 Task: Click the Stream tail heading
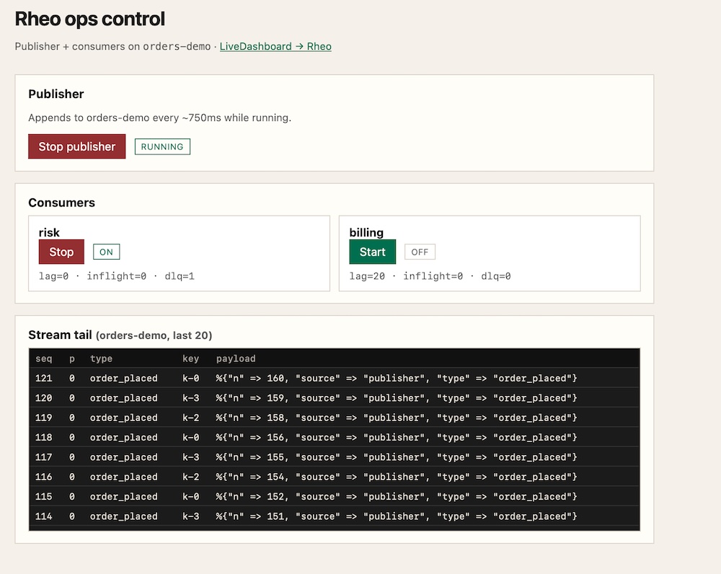(120, 335)
